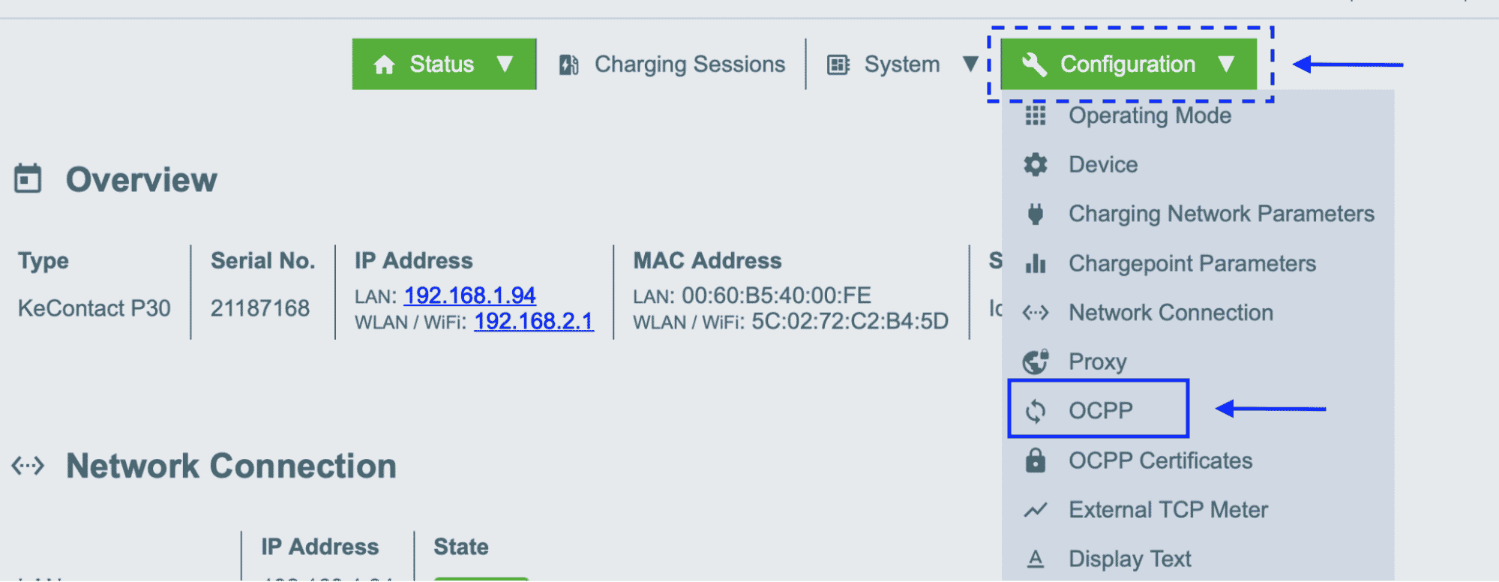Screen dimensions: 1499x582
Task: Click the Charging Sessions station icon
Action: click(x=568, y=64)
